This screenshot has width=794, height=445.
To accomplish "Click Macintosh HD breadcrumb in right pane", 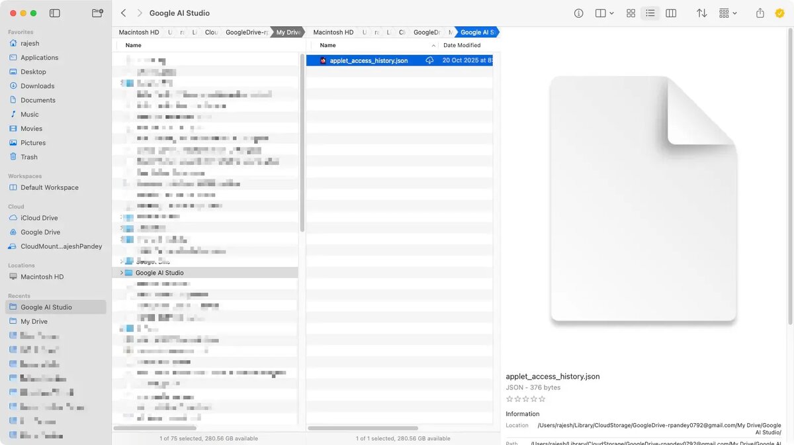I will pos(333,32).
